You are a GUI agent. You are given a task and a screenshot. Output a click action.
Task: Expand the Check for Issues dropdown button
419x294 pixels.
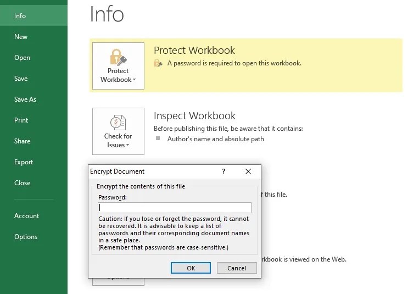click(x=118, y=131)
